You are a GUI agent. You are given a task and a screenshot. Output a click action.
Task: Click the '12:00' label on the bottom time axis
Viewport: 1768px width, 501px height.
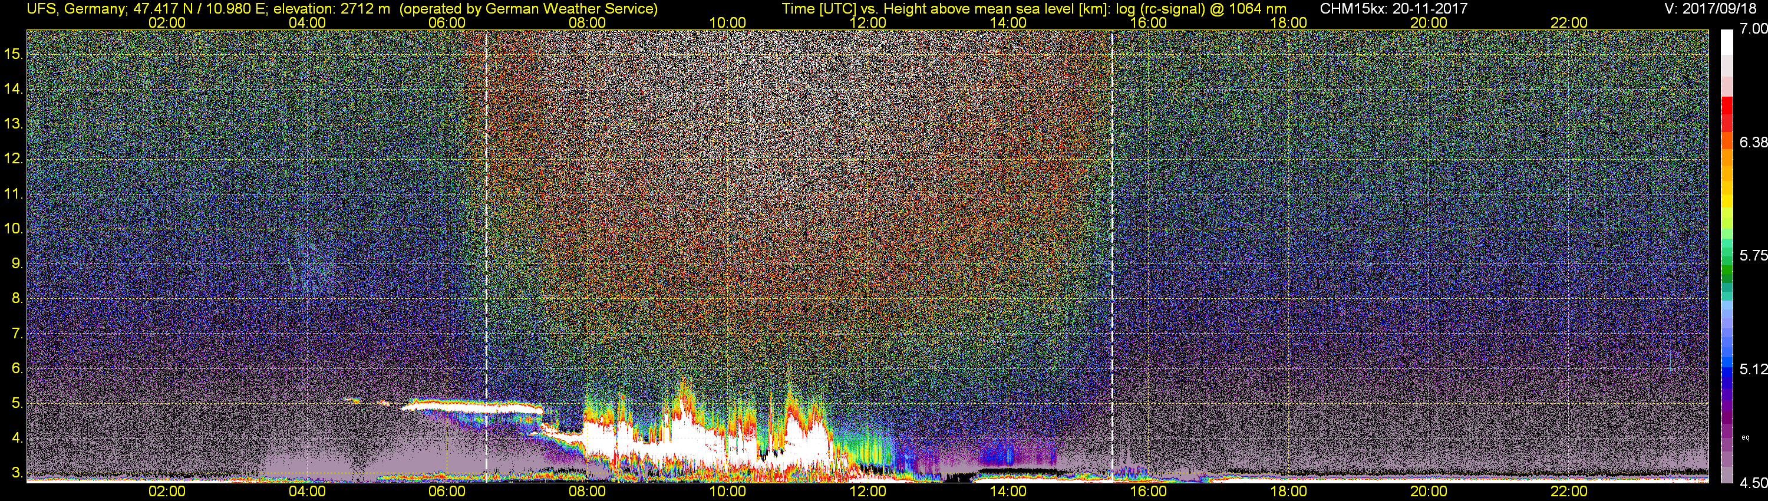[867, 492]
